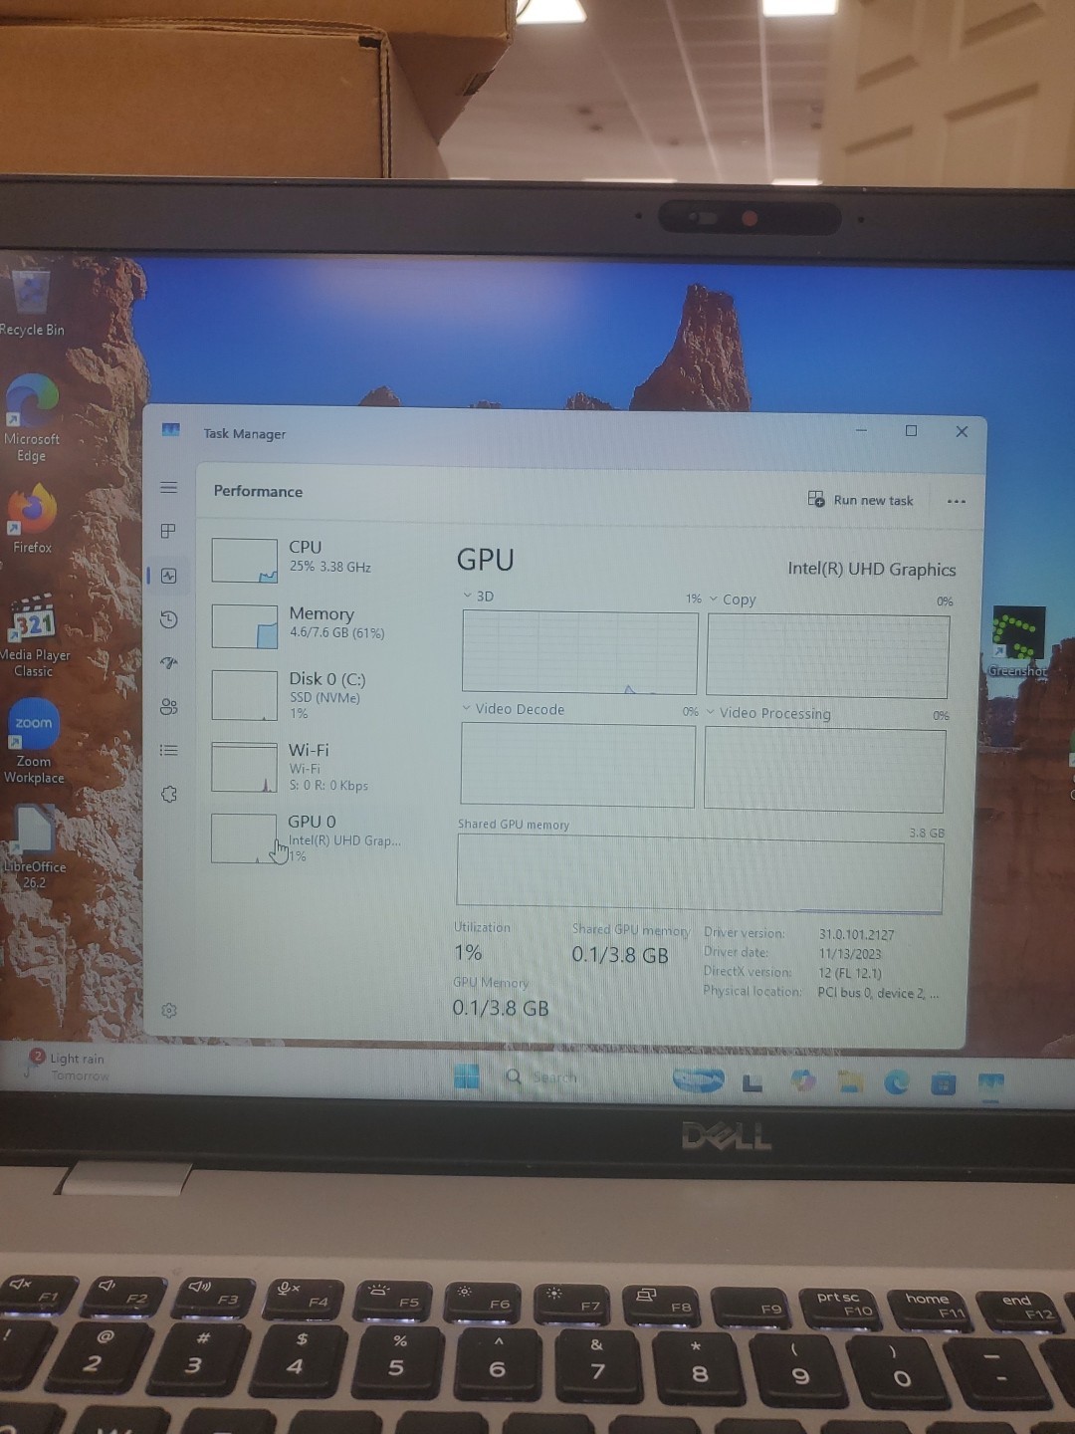Select the Zoom Workplace desktop shortcut
This screenshot has height=1434, width=1075.
(34, 742)
